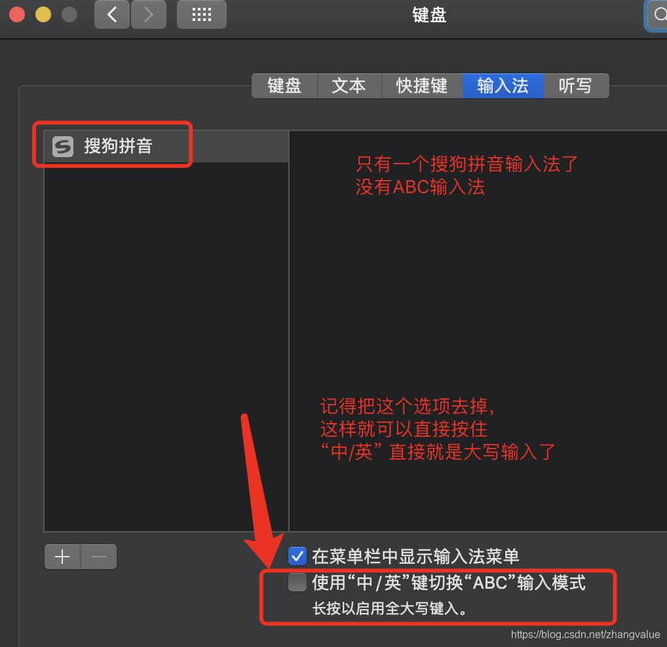Select 搜狗拼音 in the input source list

tap(166, 146)
